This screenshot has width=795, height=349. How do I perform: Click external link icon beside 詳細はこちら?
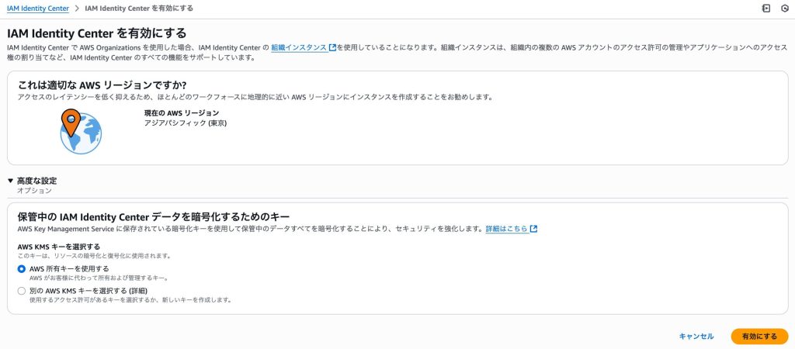533,230
